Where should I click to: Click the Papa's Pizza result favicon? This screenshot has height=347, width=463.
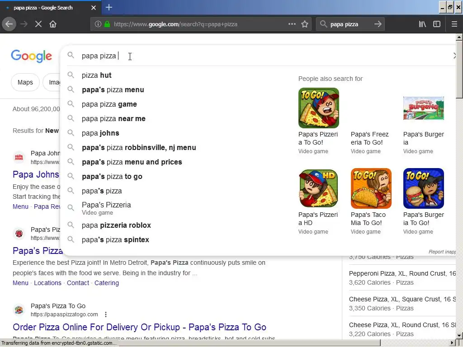[19, 234]
